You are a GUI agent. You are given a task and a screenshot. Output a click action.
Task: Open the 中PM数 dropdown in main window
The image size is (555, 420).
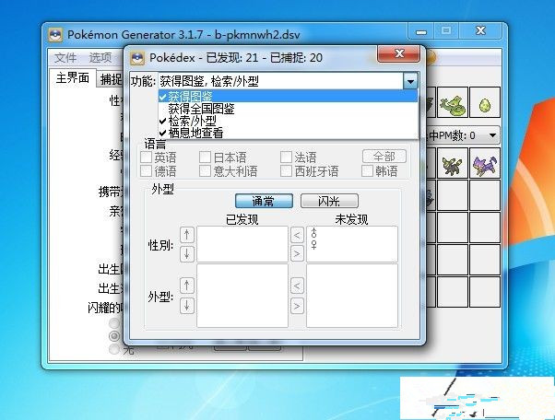492,135
